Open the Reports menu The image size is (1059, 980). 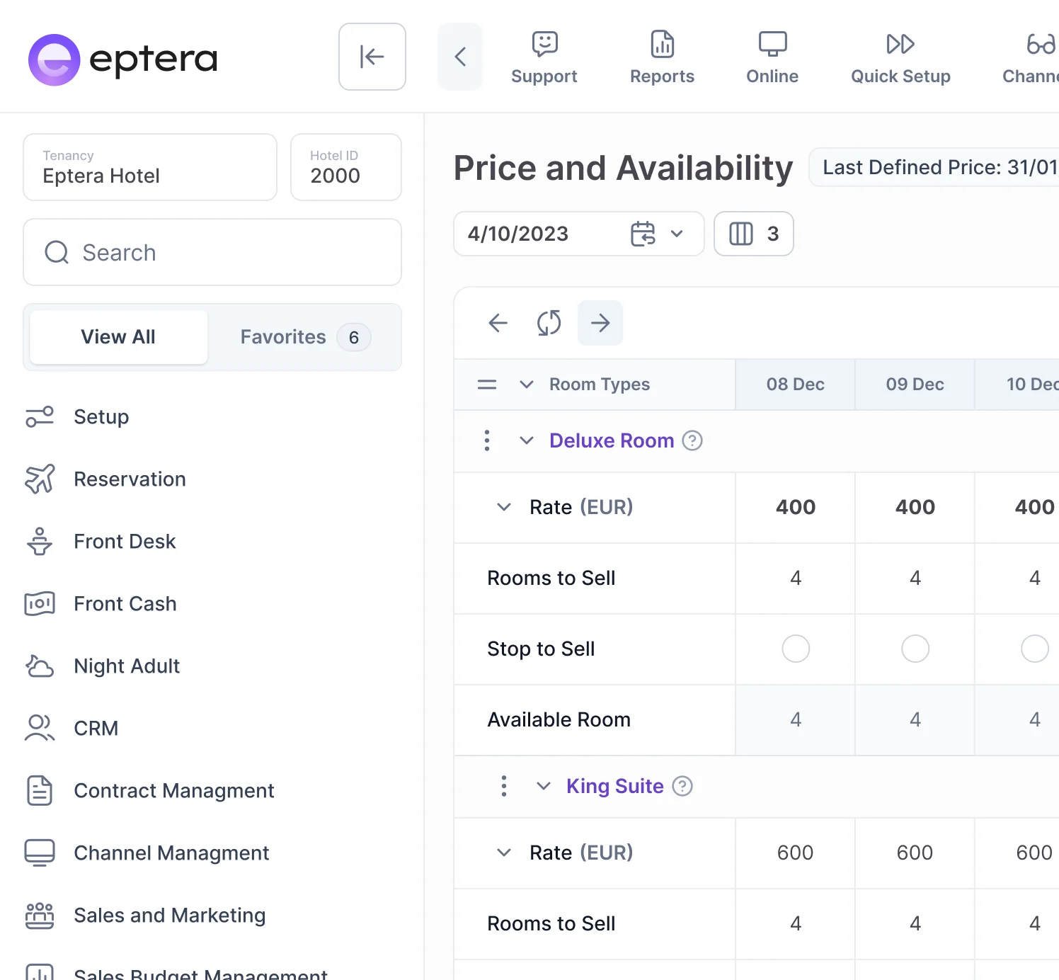point(663,57)
